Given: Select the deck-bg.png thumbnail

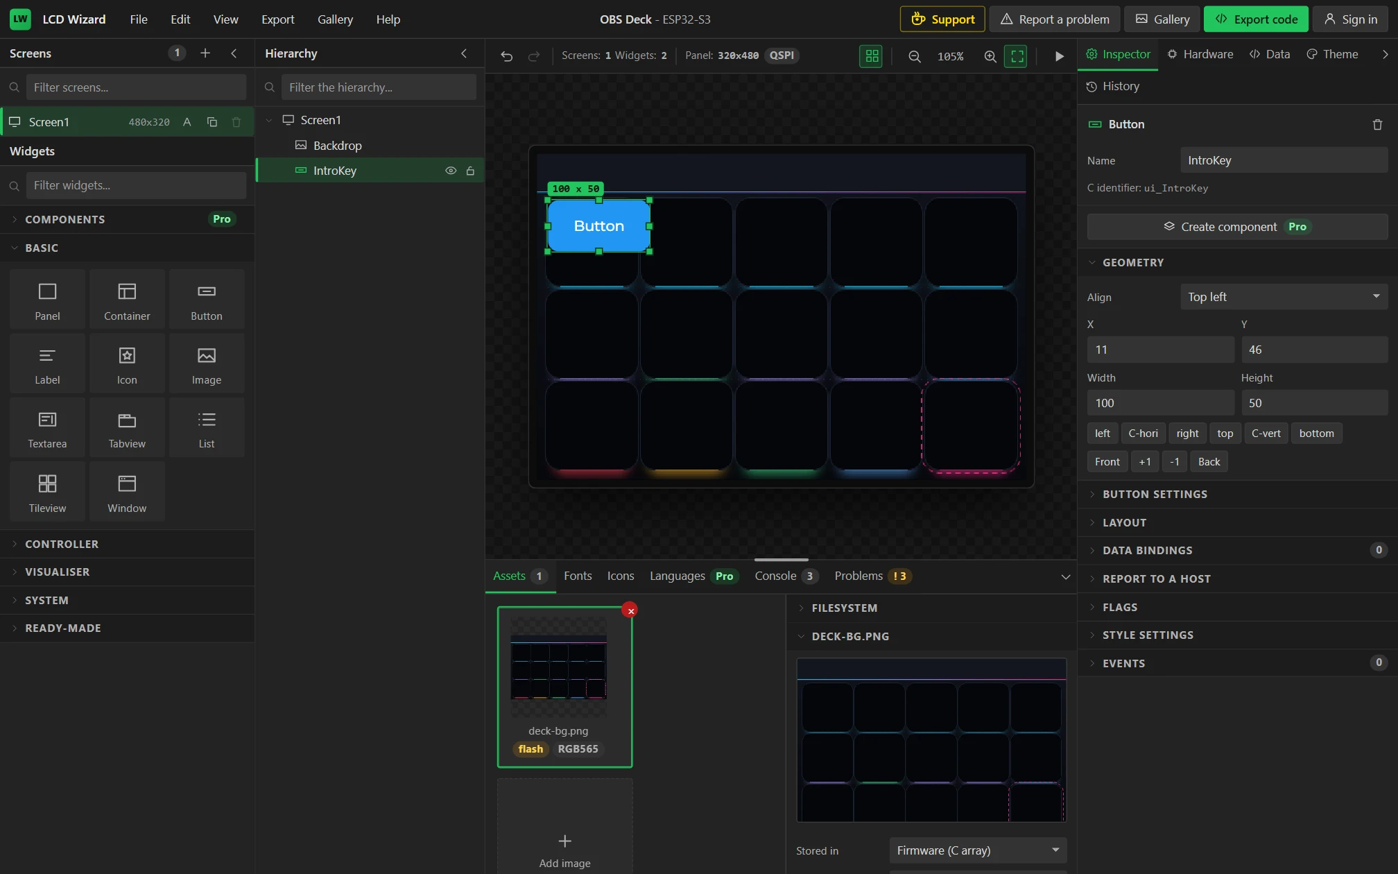Looking at the screenshot, I should tap(564, 687).
